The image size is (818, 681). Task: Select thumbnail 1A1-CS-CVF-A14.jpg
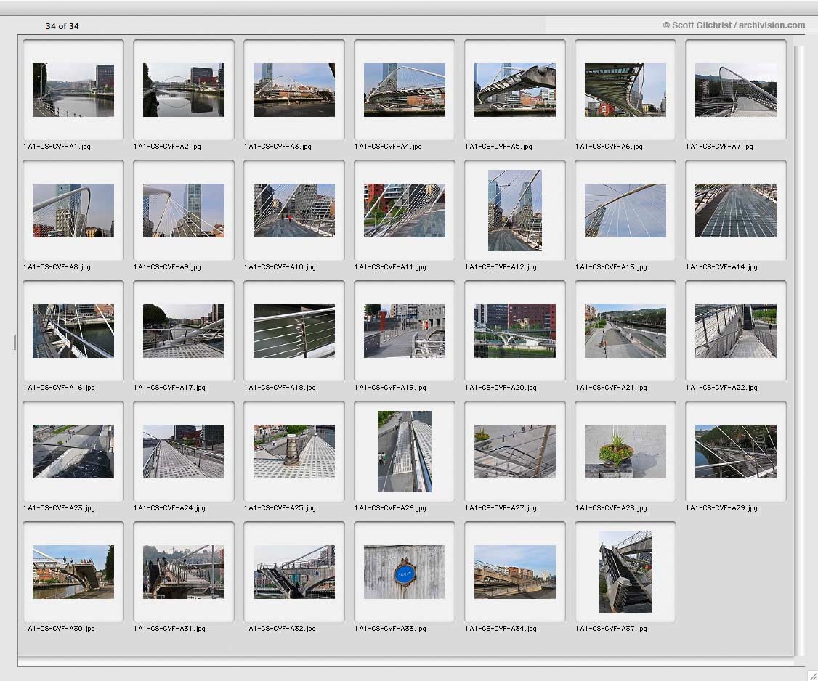point(736,210)
